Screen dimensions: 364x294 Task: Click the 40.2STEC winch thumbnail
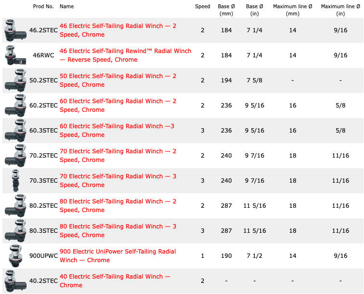[x=14, y=281]
